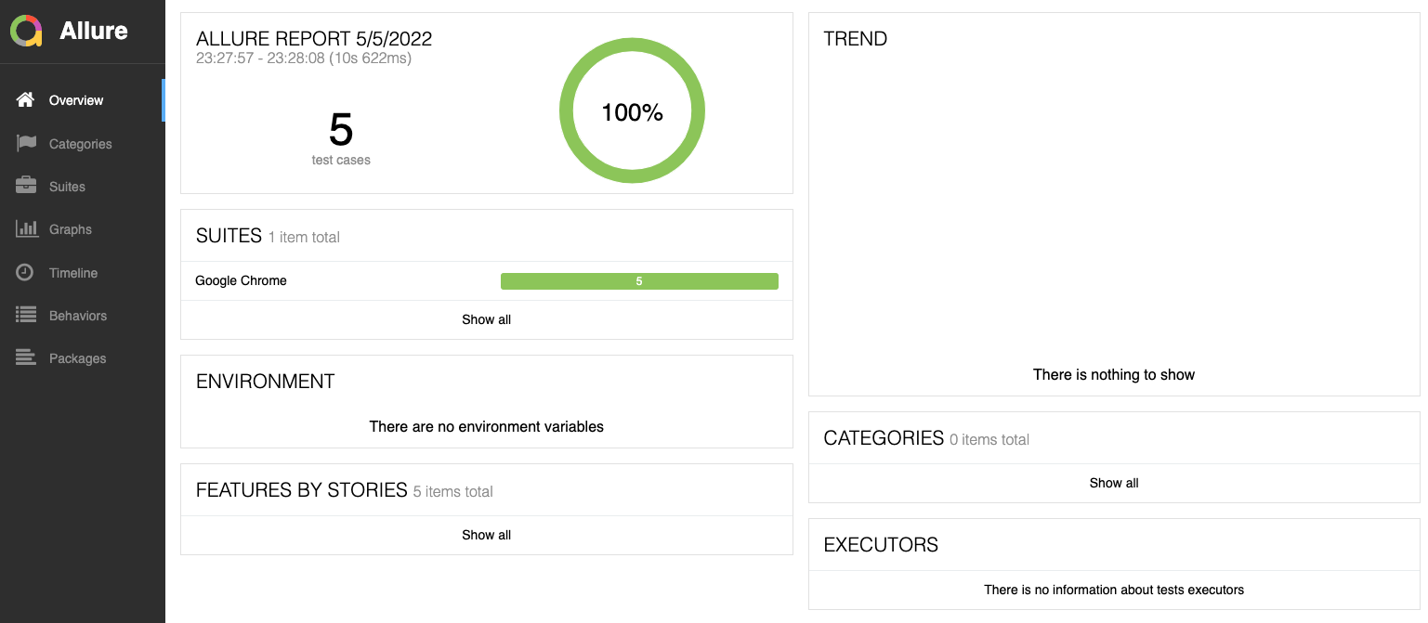The image size is (1428, 623).
Task: Click the Categories flag icon
Action: click(x=26, y=144)
